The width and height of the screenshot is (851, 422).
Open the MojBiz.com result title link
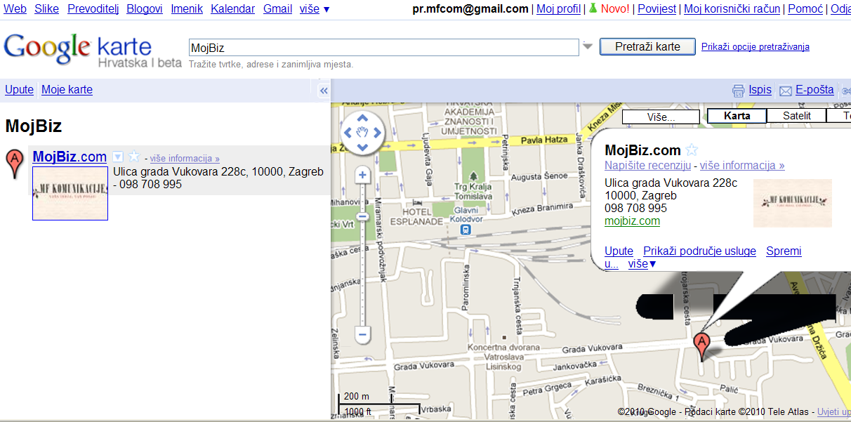(70, 157)
